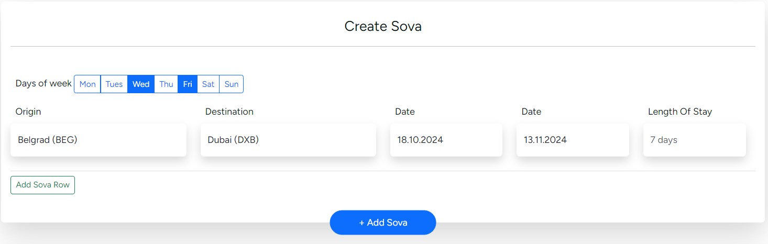Click the Length Of Stay label

click(679, 112)
